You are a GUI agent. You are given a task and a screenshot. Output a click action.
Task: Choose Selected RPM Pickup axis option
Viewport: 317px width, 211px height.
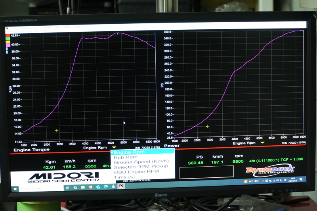[x=141, y=167]
